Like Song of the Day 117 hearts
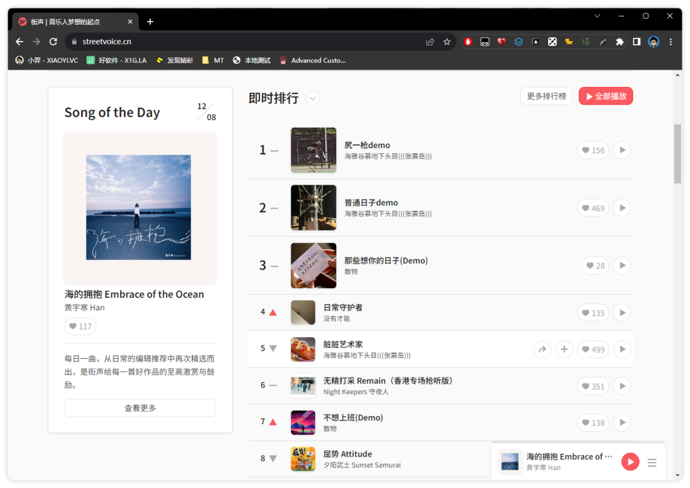Screen dimensions: 690x488 tap(80, 326)
